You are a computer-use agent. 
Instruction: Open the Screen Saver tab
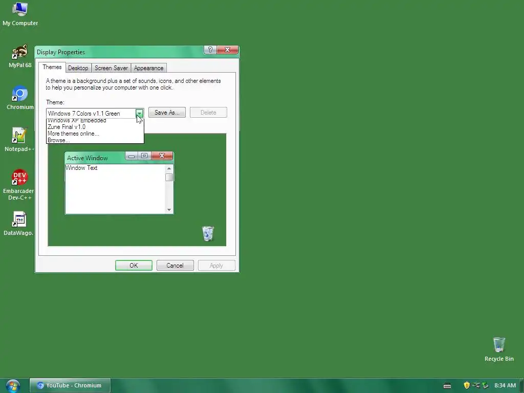point(111,68)
